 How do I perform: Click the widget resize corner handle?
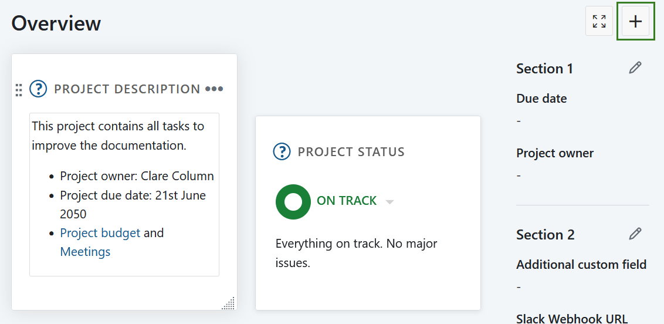pyautogui.click(x=229, y=303)
